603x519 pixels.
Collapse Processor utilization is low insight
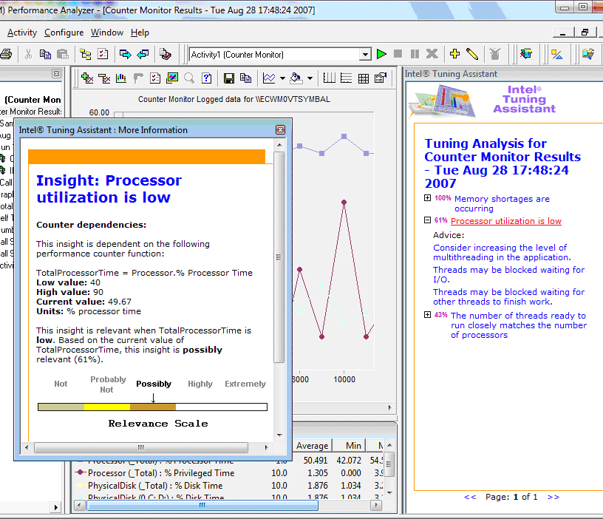pyautogui.click(x=427, y=220)
